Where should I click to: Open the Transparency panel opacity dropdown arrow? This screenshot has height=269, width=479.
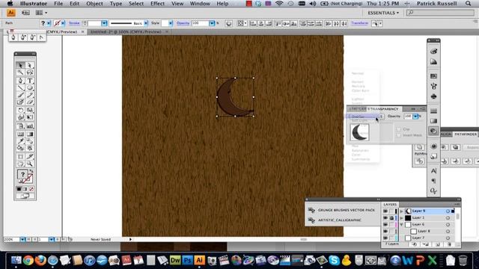[415, 117]
